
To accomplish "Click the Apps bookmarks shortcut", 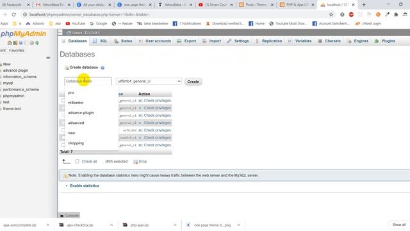I will pyautogui.click(x=4, y=24).
